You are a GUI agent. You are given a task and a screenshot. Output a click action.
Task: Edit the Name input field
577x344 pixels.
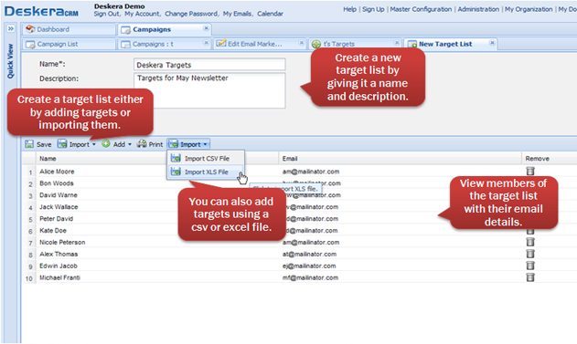(209, 65)
